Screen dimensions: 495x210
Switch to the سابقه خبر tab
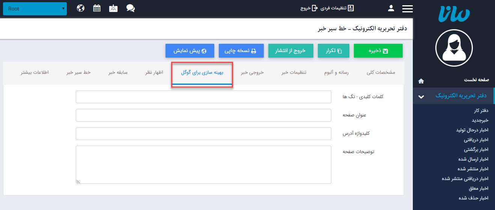pos(118,73)
